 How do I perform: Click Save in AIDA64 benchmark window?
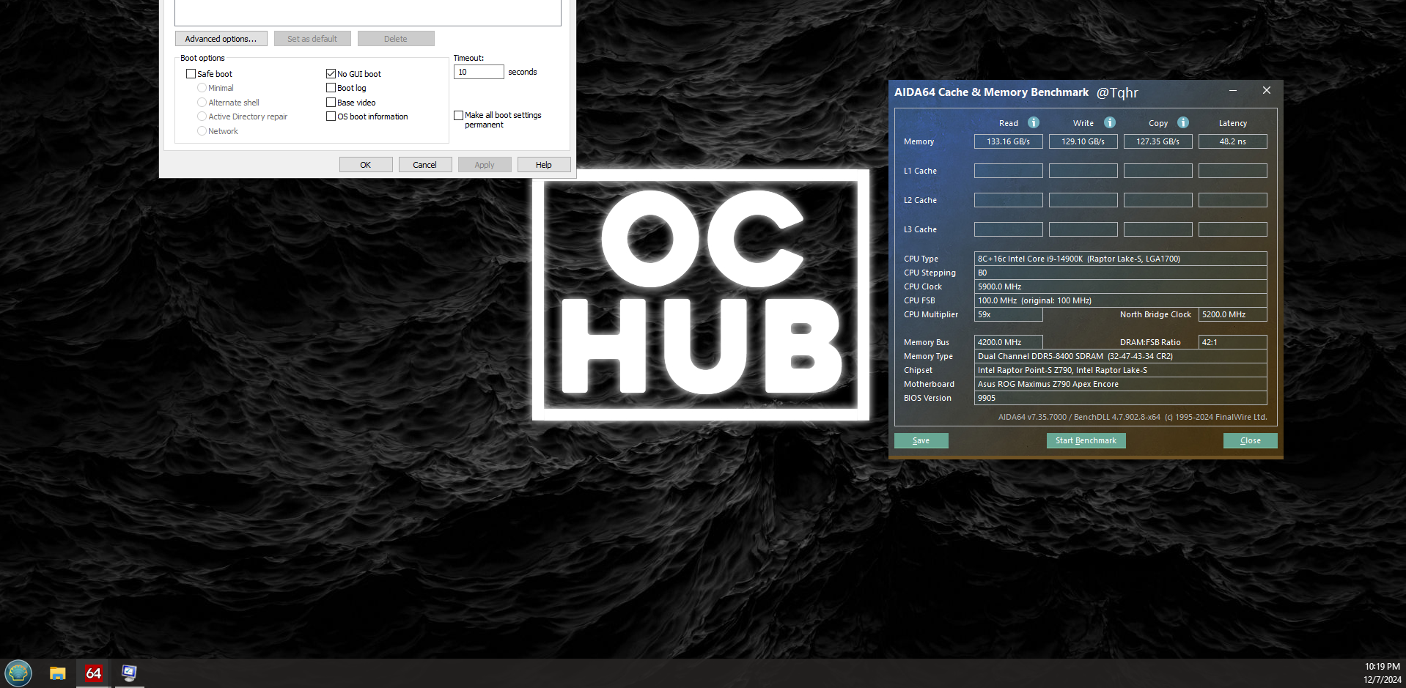[x=921, y=440]
